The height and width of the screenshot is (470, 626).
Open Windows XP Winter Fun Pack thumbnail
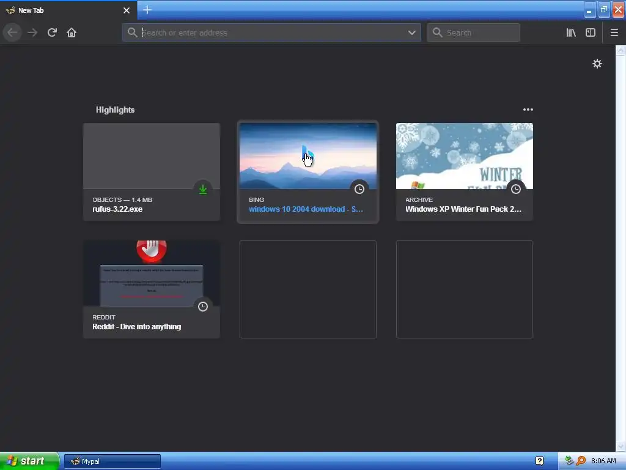coord(465,156)
